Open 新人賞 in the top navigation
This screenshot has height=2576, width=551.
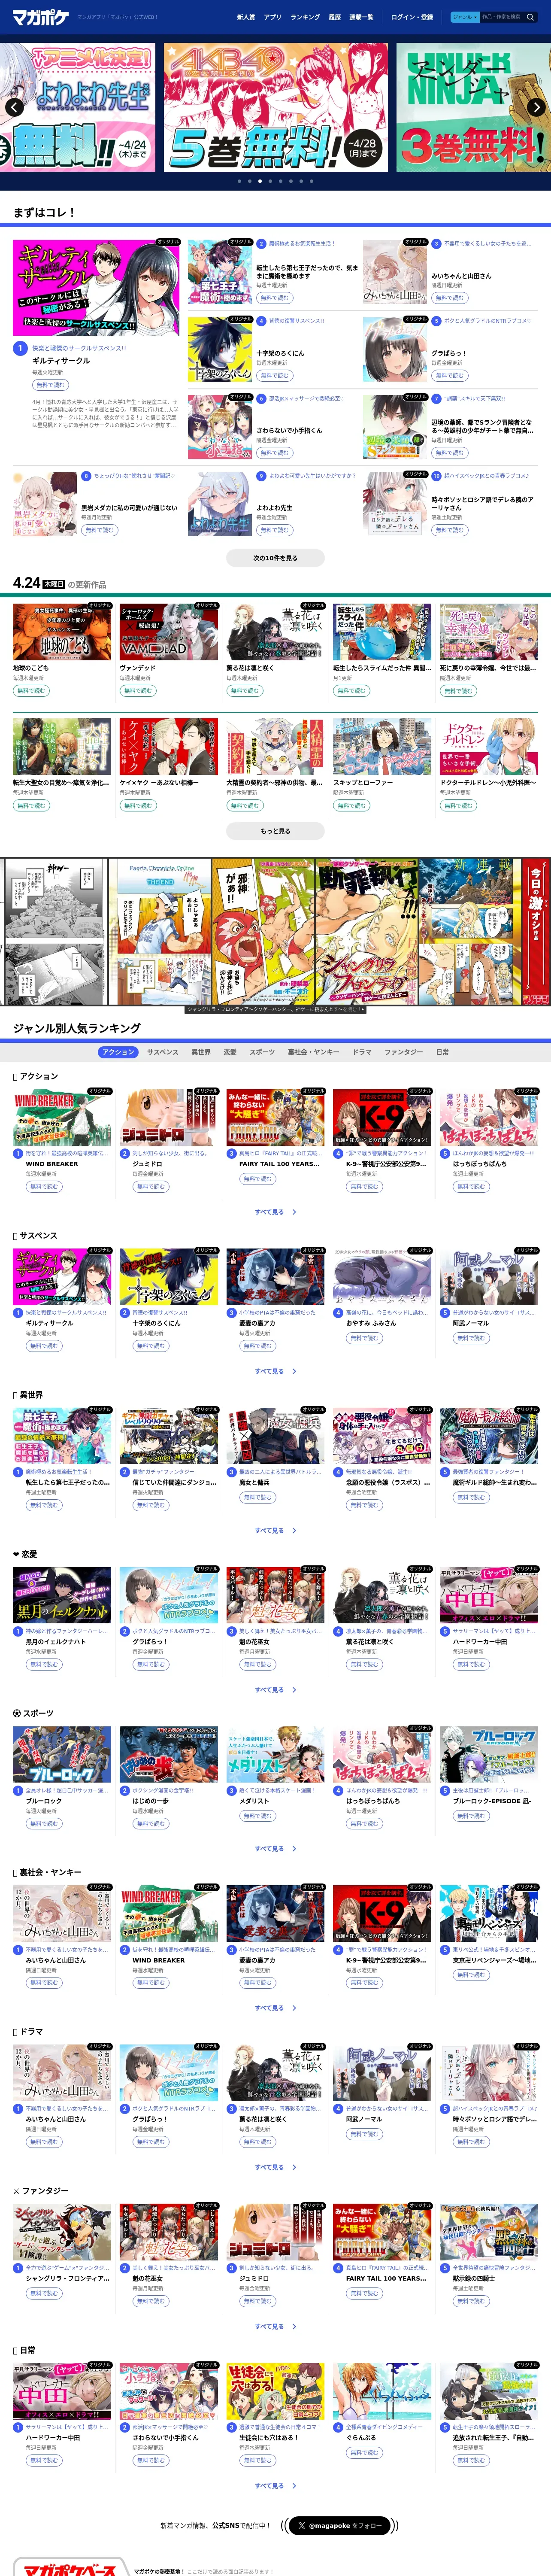(246, 17)
